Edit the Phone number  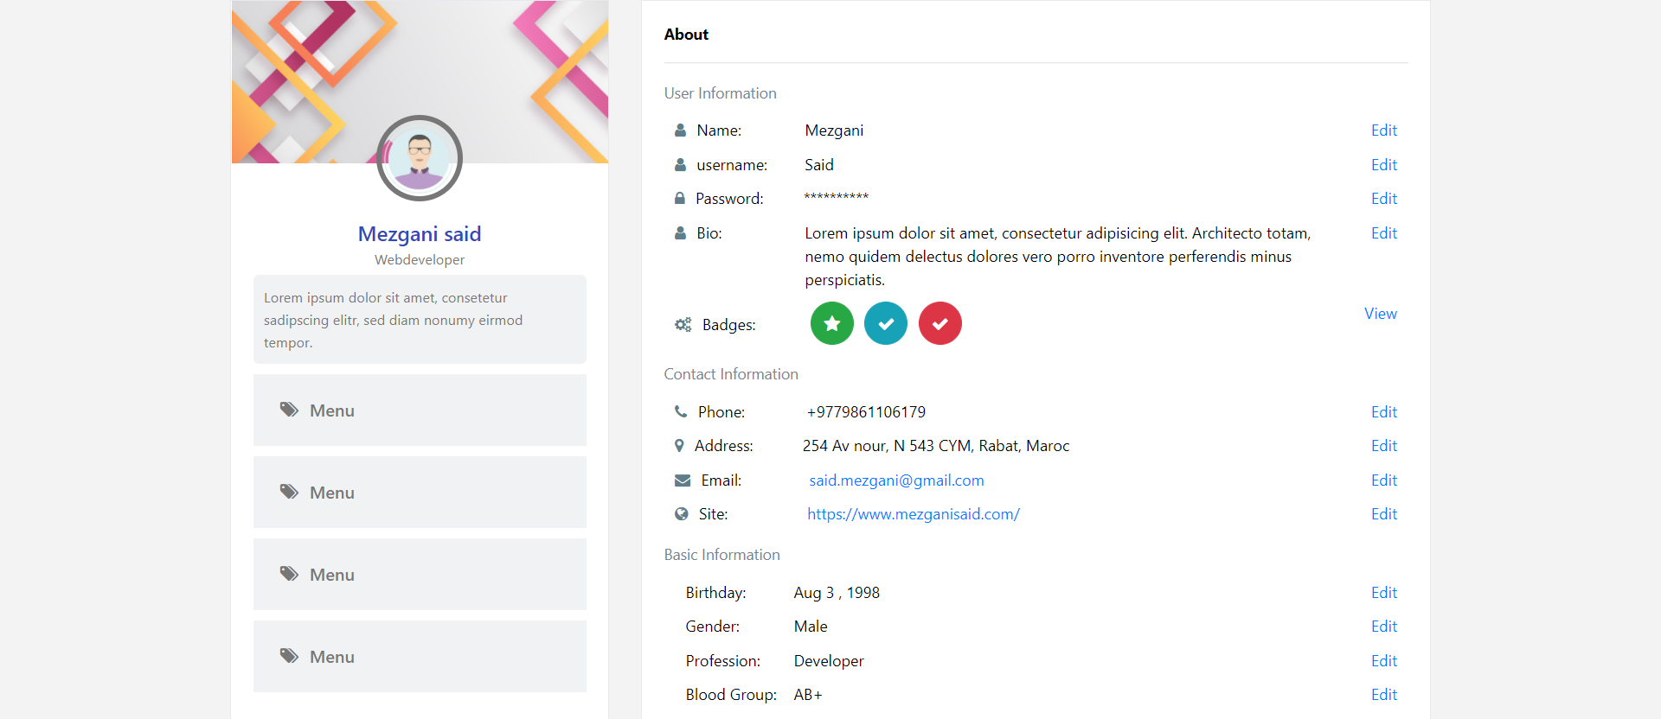pos(1384,411)
